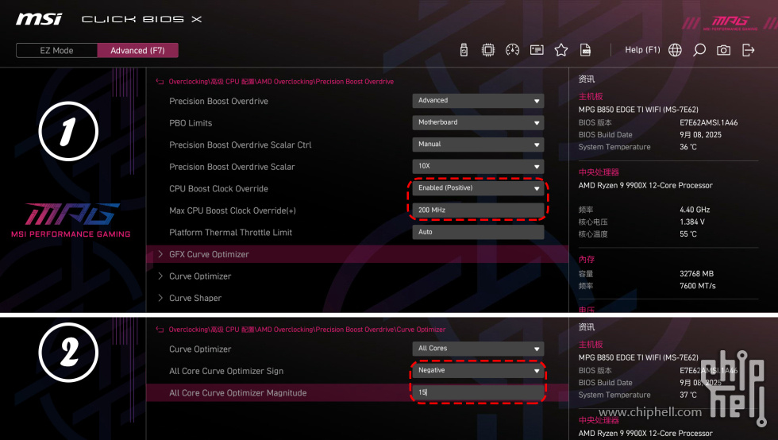Open Favorites with the star icon
This screenshot has height=440, width=778.
point(561,50)
